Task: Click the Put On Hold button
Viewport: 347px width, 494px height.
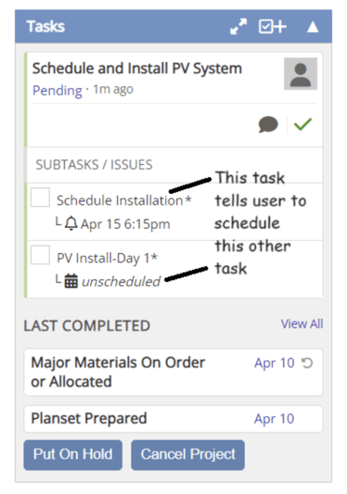Action: (73, 455)
